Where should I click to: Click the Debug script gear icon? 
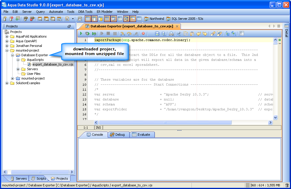[x=87, y=33]
